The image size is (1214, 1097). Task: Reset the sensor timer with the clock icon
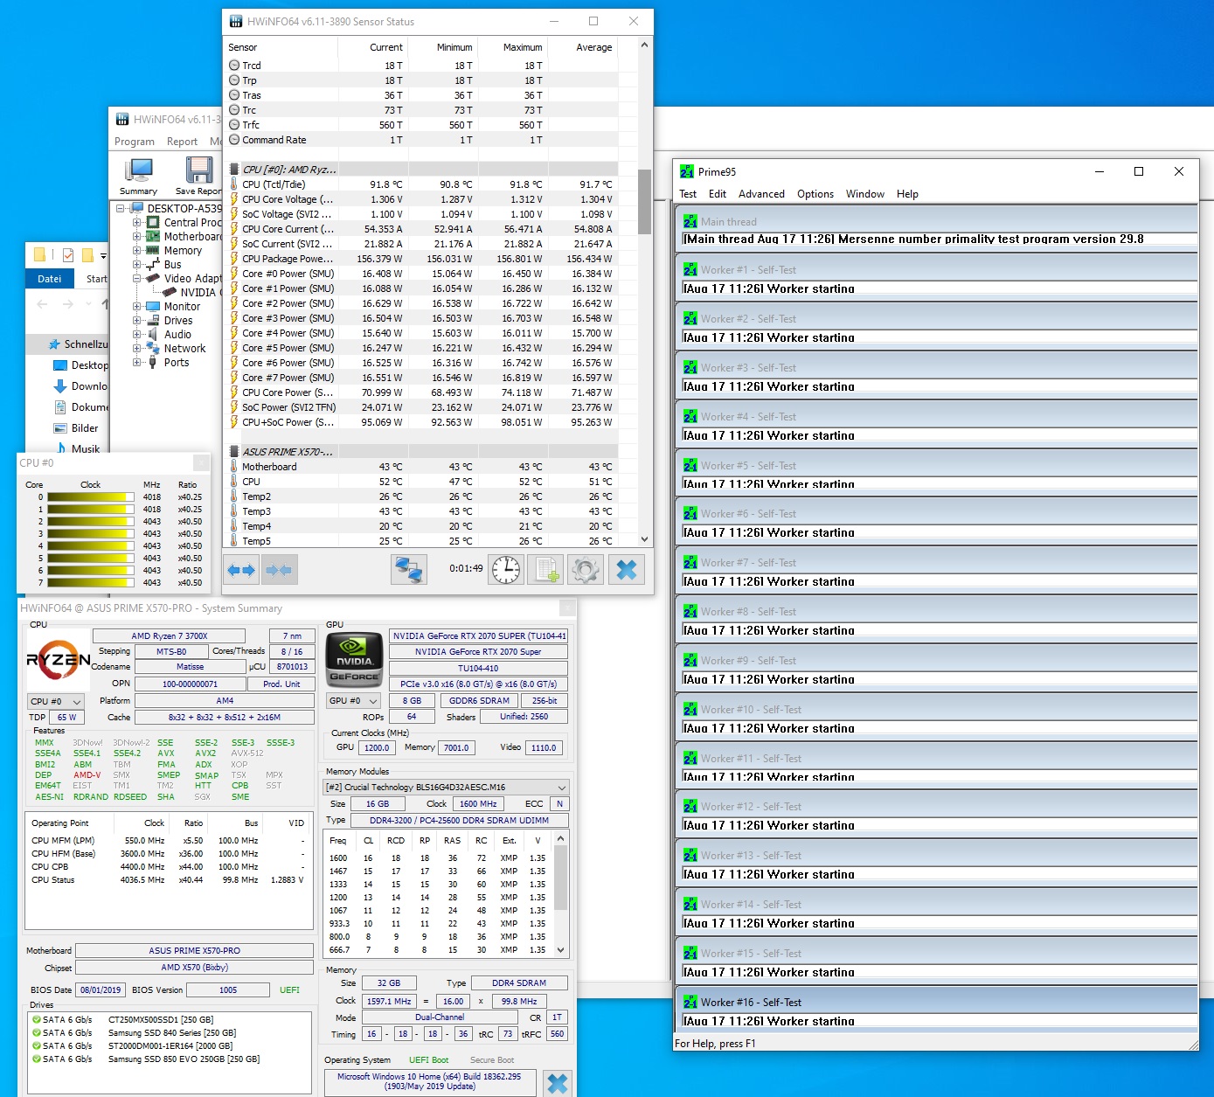point(506,570)
